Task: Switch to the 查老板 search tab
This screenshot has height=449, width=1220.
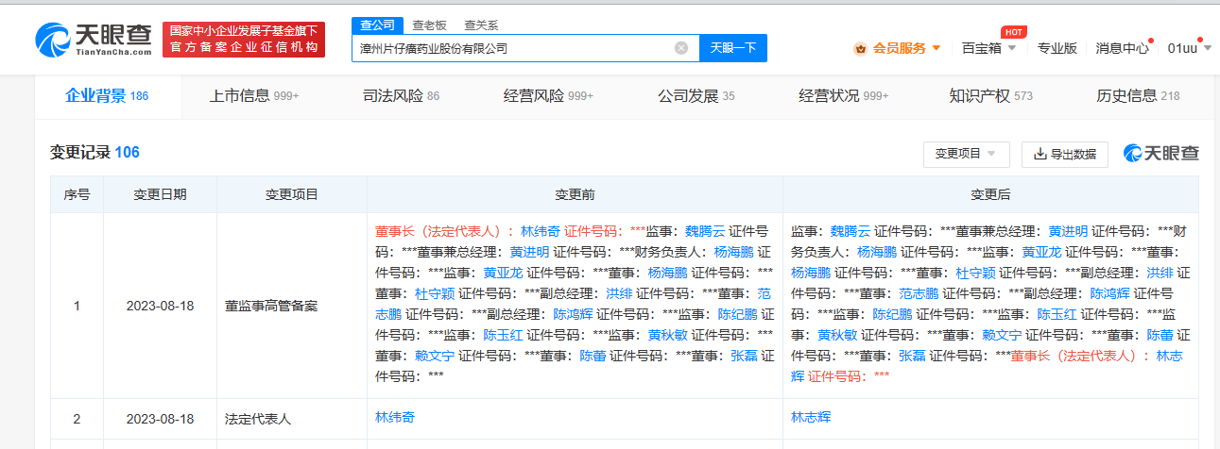Action: [429, 25]
